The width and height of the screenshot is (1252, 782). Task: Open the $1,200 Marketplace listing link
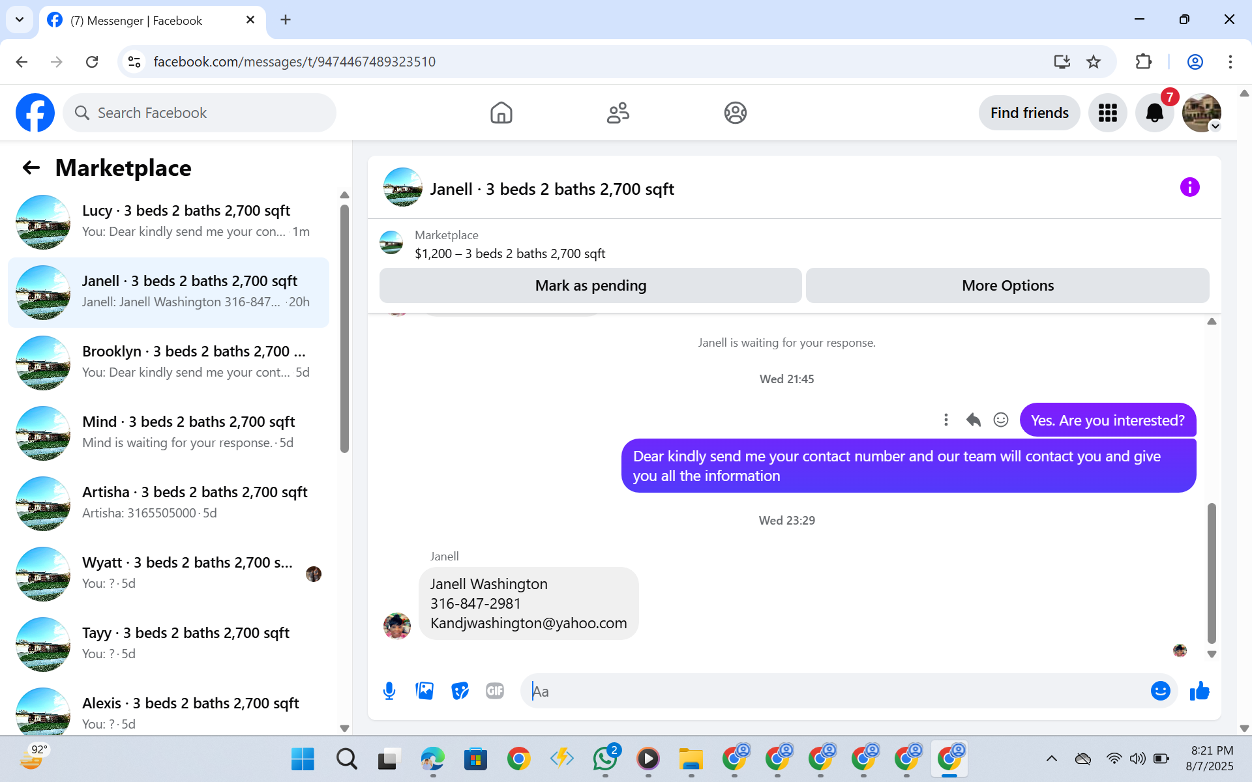tap(510, 253)
